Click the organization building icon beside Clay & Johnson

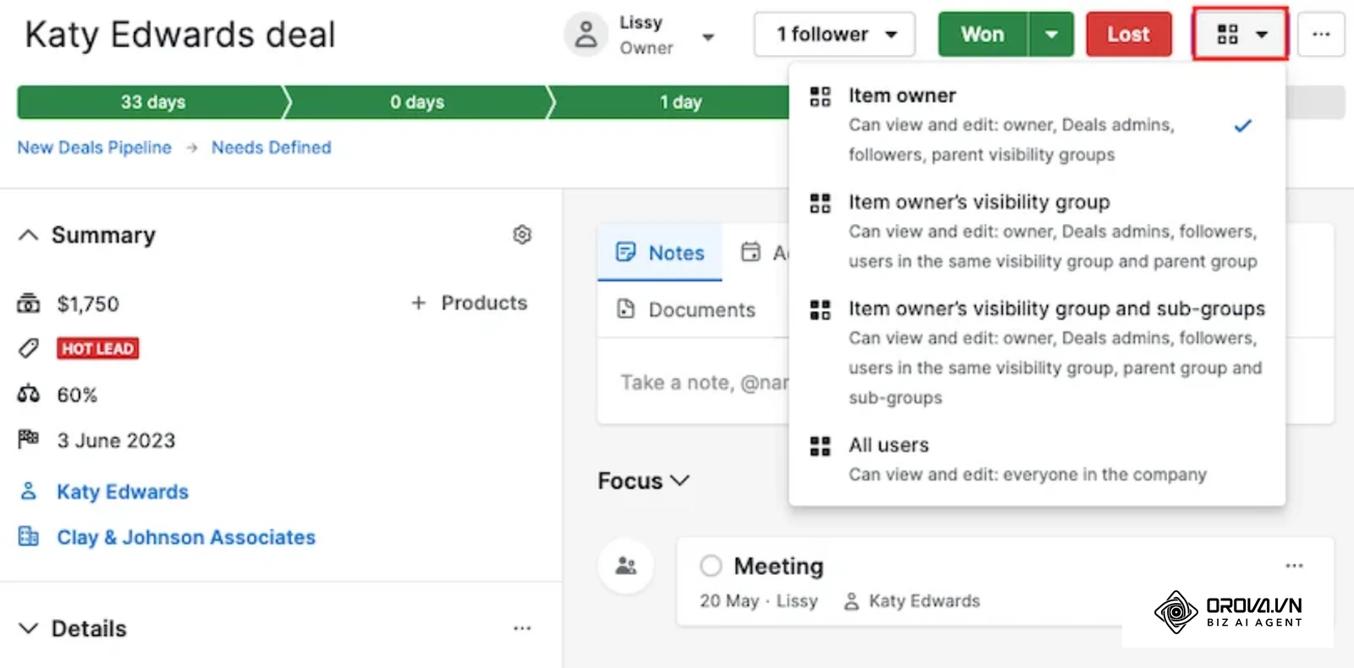pos(29,536)
